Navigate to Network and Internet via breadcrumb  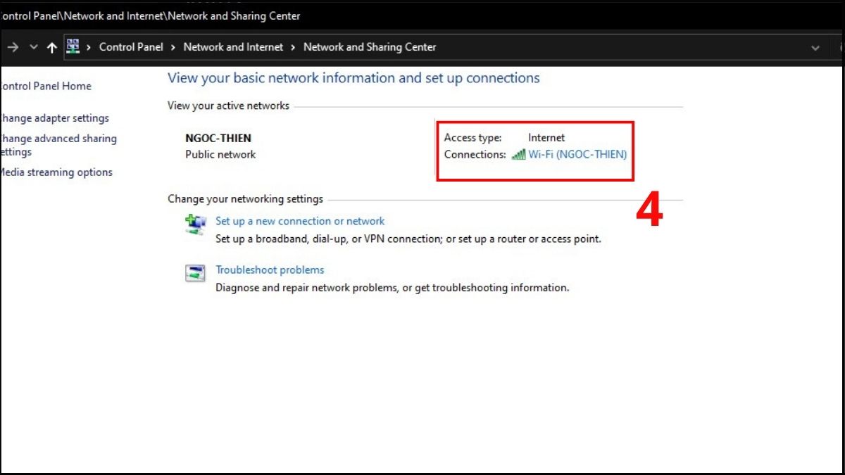tap(233, 46)
